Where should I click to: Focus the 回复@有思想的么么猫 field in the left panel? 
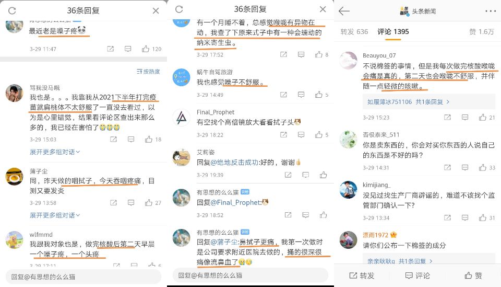(x=83, y=277)
